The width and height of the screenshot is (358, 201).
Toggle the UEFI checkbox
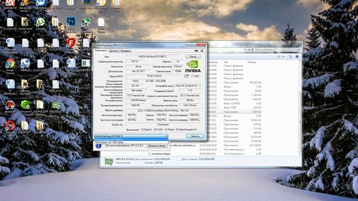click(x=192, y=76)
